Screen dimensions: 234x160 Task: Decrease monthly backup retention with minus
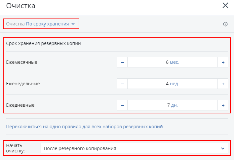122,62
